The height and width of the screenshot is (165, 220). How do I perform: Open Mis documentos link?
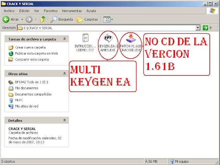pyautogui.click(x=27, y=88)
